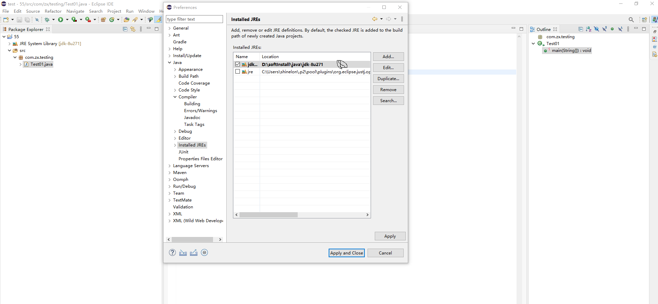This screenshot has height=304, width=658.
Task: Click the Open Type folder icon
Action: [127, 20]
